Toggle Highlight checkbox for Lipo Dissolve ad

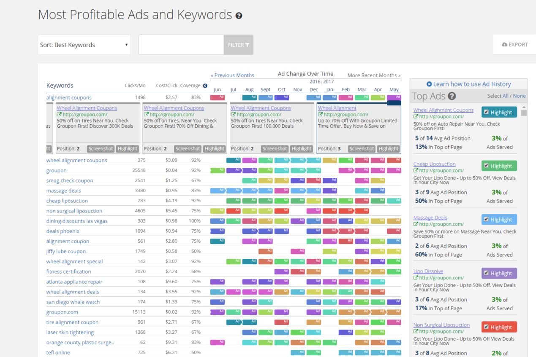point(487,273)
